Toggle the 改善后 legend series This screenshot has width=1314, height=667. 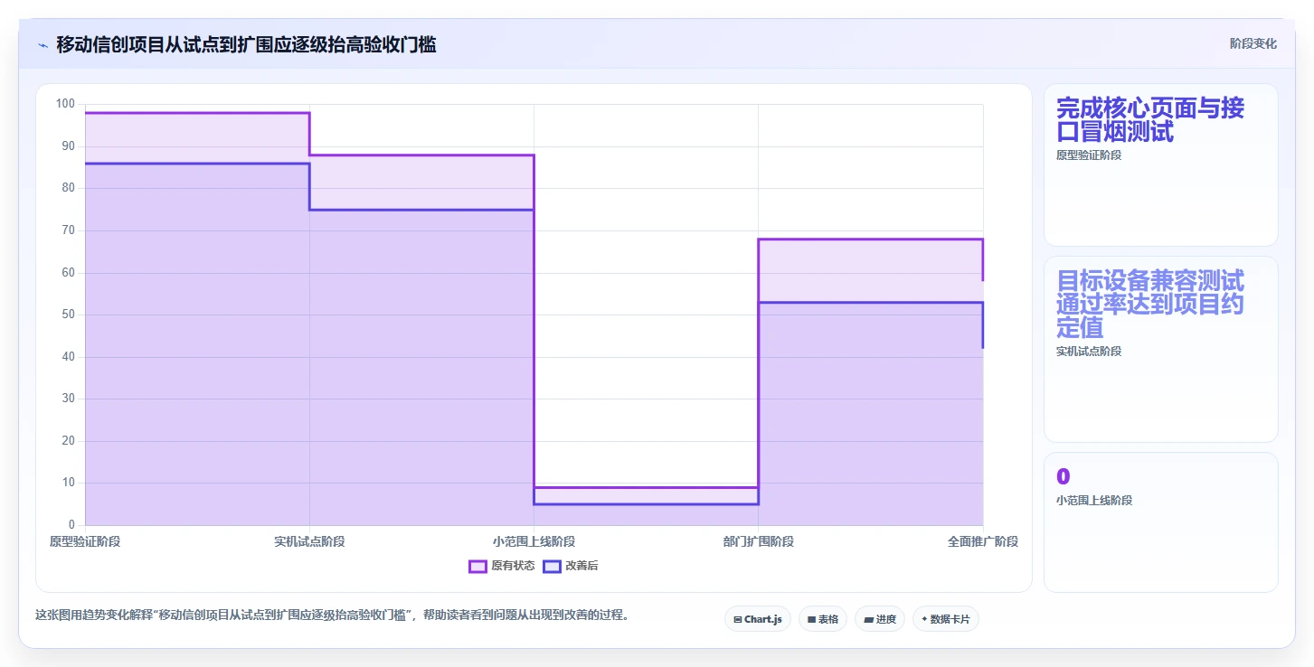point(571,566)
